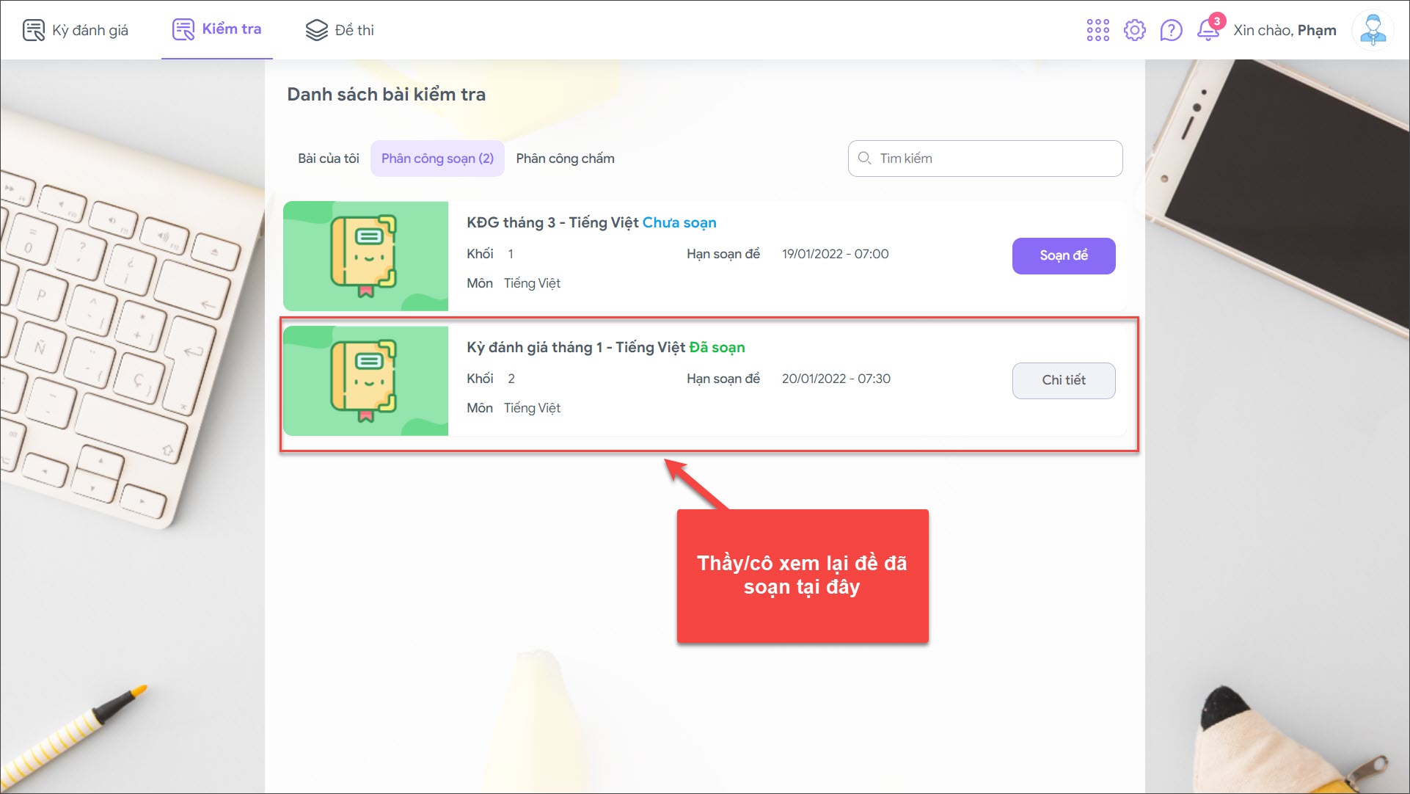Click KĐG tháng 3 notebook thumbnail
Image resolution: width=1410 pixels, height=794 pixels.
pyautogui.click(x=365, y=256)
